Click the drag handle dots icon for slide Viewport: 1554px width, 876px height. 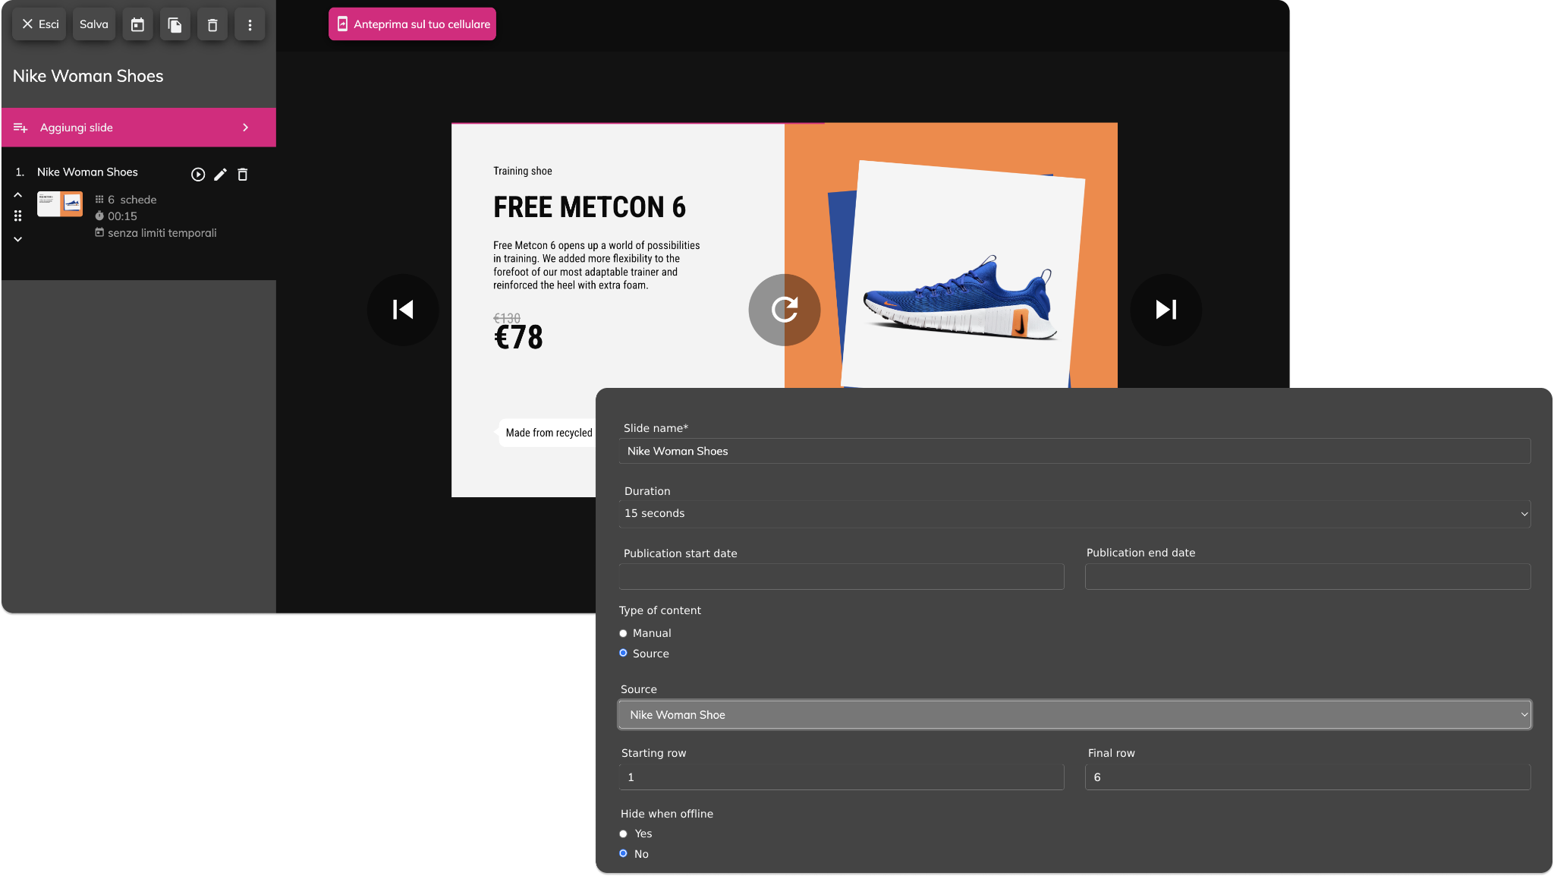tap(17, 216)
